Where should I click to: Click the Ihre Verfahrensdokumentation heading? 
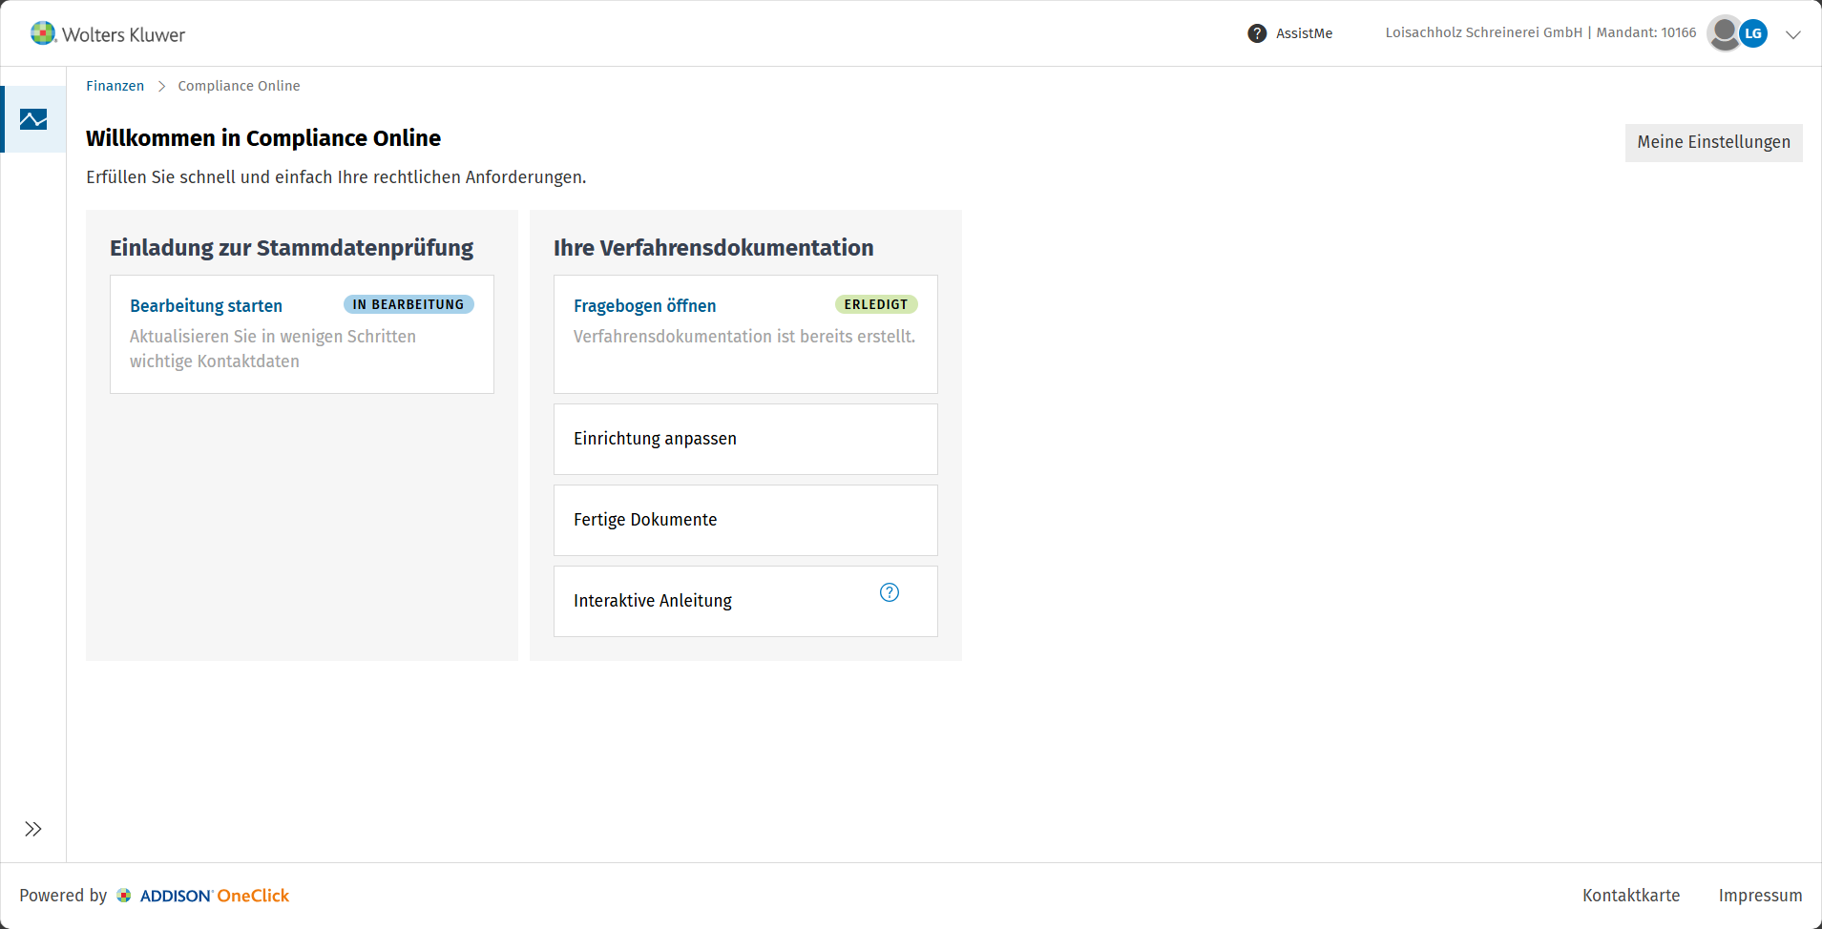[714, 248]
